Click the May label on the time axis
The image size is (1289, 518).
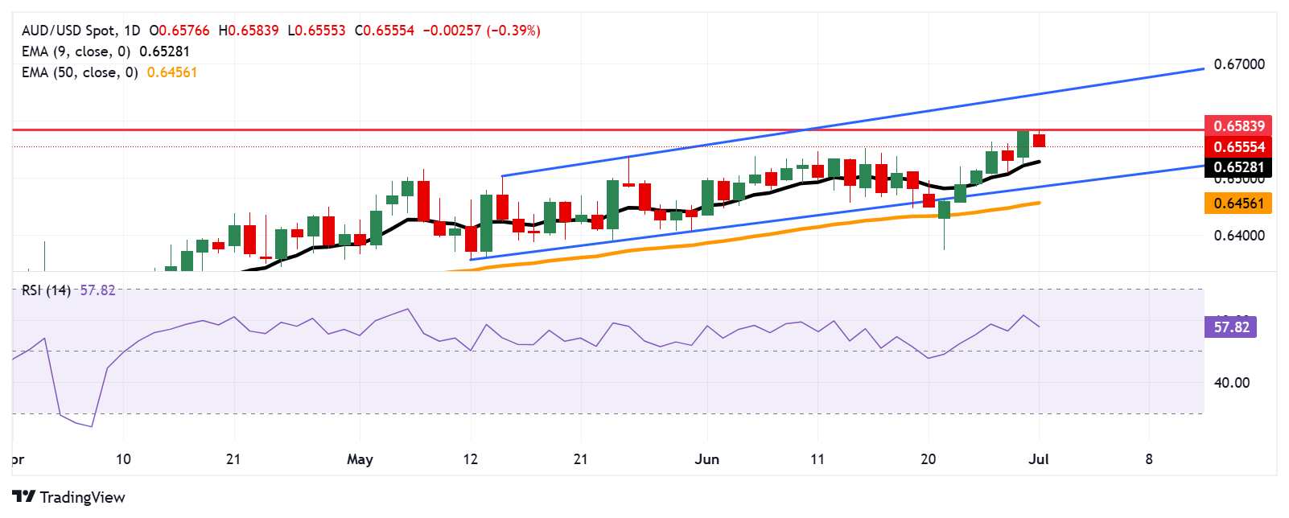coord(360,459)
